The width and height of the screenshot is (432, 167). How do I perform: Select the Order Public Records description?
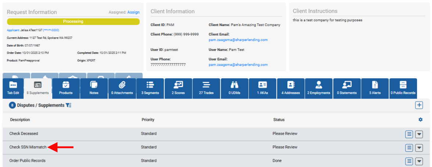click(x=27, y=160)
